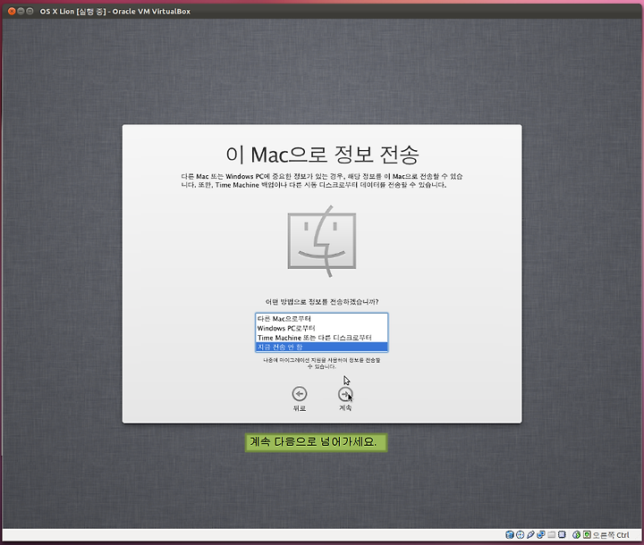Click the 계속 (Continue) arrow button
The image size is (644, 545).
(x=345, y=394)
